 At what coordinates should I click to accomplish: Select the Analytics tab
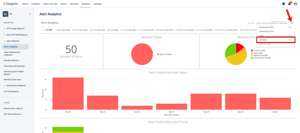pyautogui.click(x=86, y=4)
